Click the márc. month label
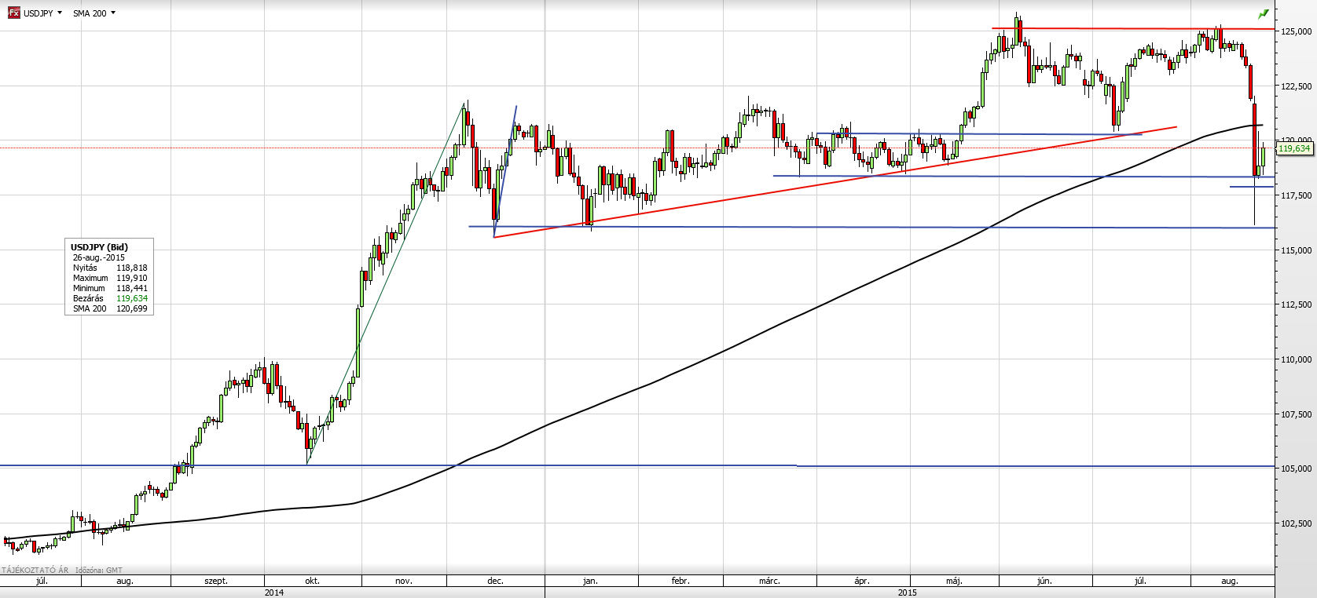The height and width of the screenshot is (598, 1317). (769, 582)
